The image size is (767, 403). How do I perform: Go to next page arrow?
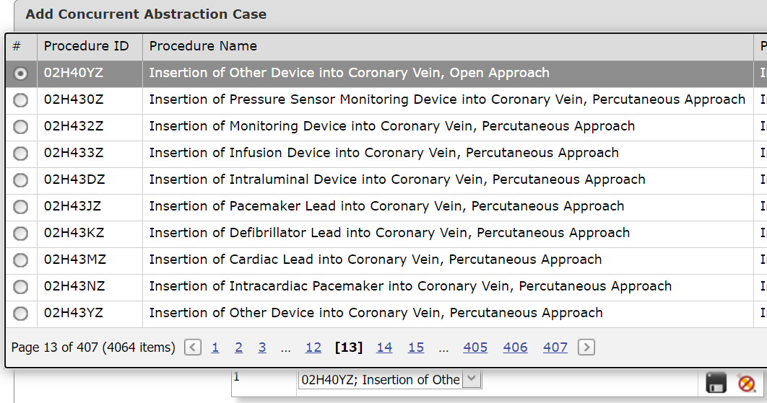(586, 347)
